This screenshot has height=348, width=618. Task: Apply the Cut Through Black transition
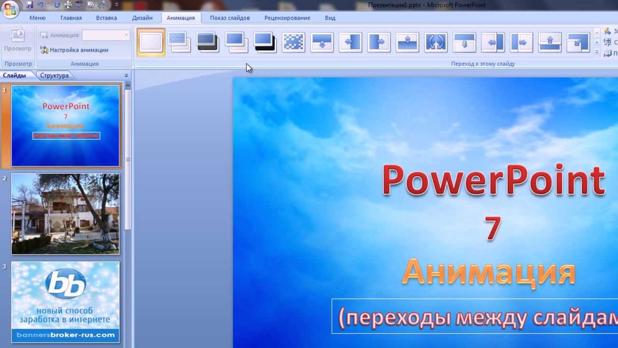(x=265, y=42)
